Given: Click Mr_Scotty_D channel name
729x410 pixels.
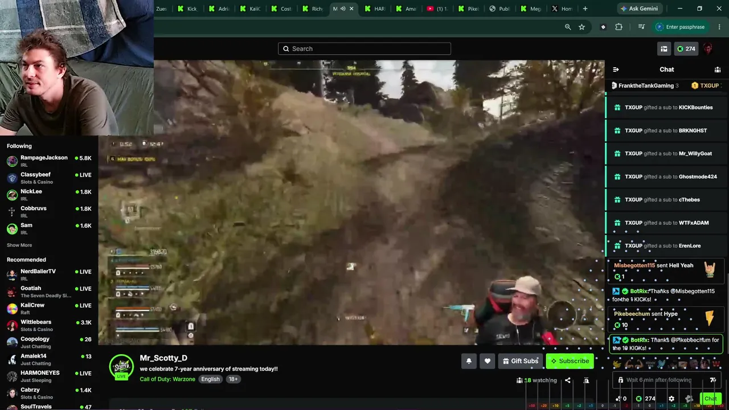Looking at the screenshot, I should pyautogui.click(x=163, y=358).
